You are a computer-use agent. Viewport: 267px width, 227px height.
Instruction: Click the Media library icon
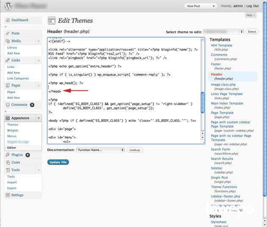[8, 41]
